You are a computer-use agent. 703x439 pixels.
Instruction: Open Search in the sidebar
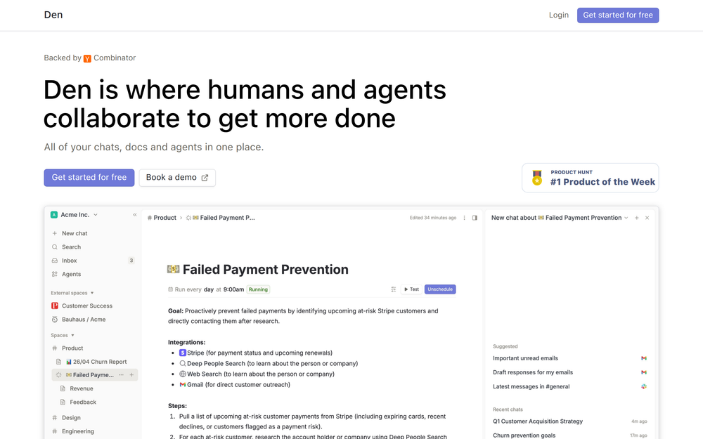pos(71,247)
